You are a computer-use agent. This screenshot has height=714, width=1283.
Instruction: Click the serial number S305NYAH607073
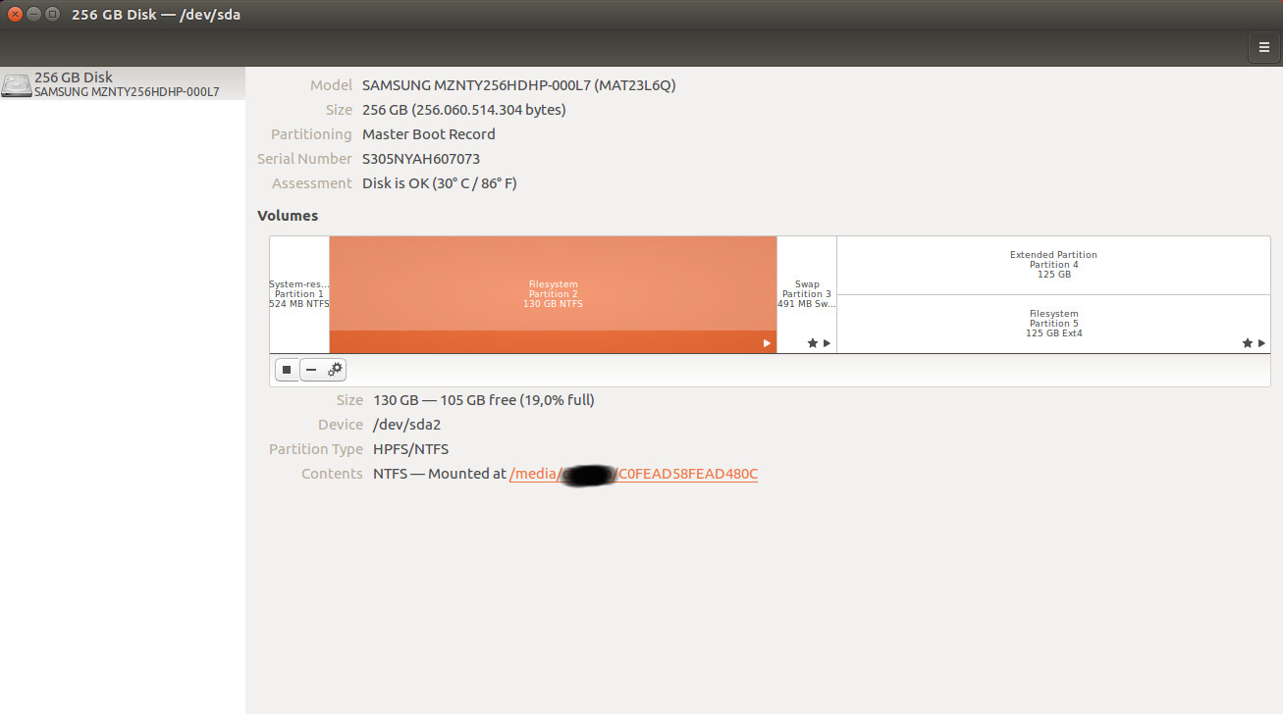pos(421,159)
